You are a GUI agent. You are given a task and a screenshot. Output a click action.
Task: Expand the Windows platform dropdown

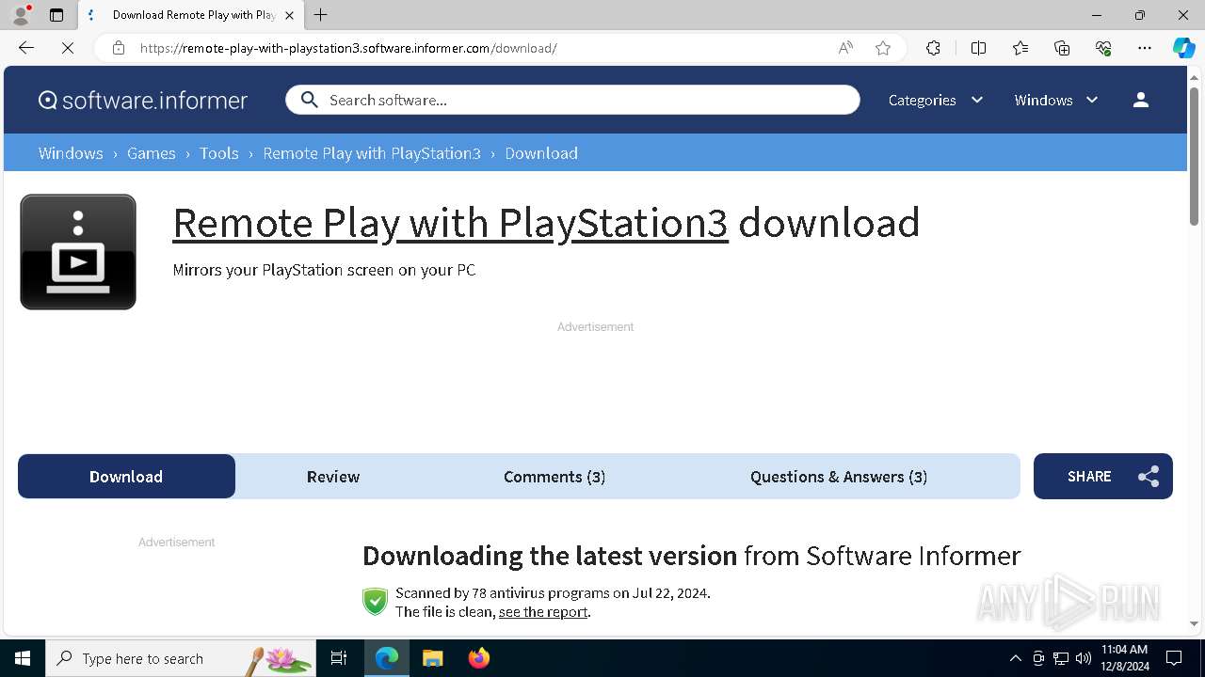pos(1056,100)
